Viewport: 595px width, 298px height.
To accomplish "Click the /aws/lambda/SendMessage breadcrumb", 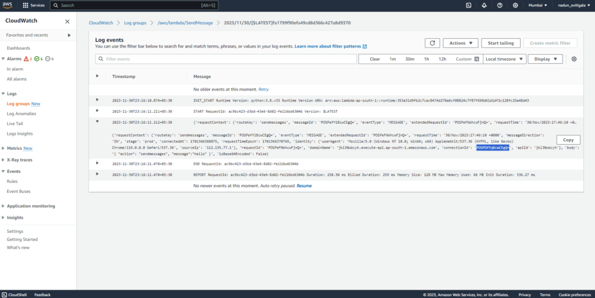I will pos(185,23).
